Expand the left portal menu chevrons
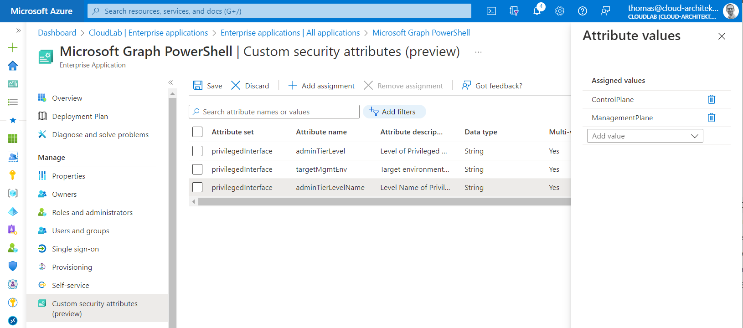This screenshot has height=328, width=743. click(x=18, y=31)
